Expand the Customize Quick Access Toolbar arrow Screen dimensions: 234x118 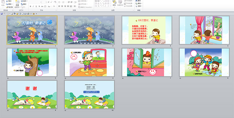36,14
